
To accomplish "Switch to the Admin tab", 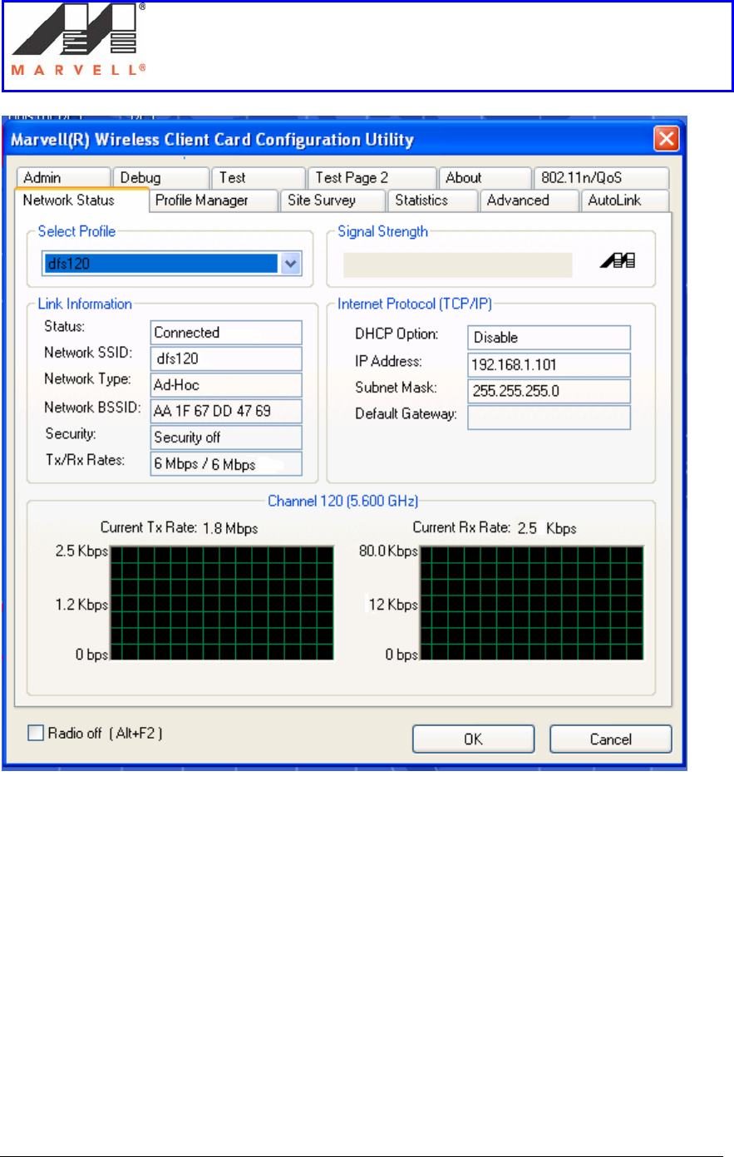I will tap(62, 178).
